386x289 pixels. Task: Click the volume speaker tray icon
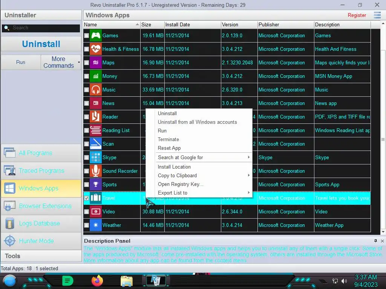pyautogui.click(x=344, y=281)
